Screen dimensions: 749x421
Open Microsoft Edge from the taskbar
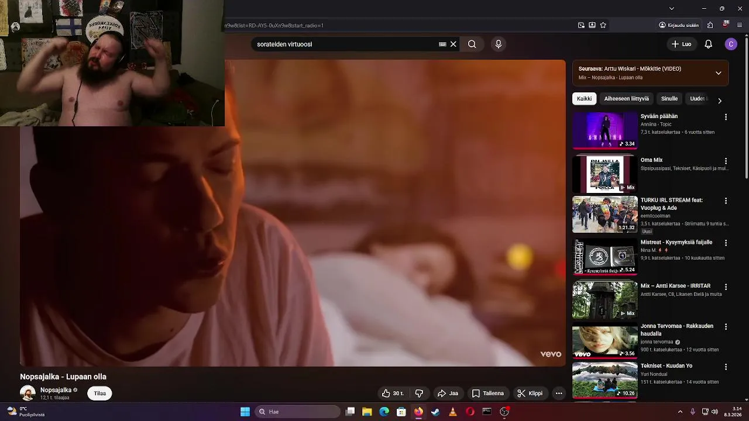tap(384, 412)
